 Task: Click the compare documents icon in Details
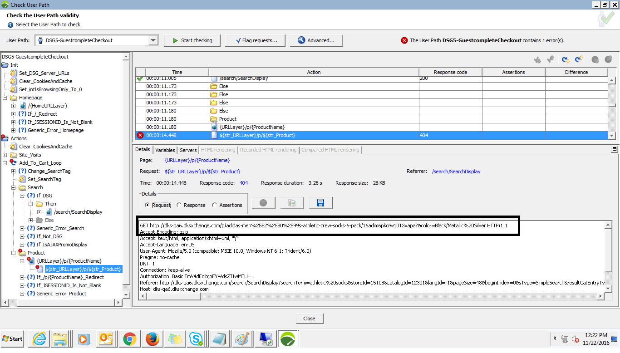pos(291,203)
